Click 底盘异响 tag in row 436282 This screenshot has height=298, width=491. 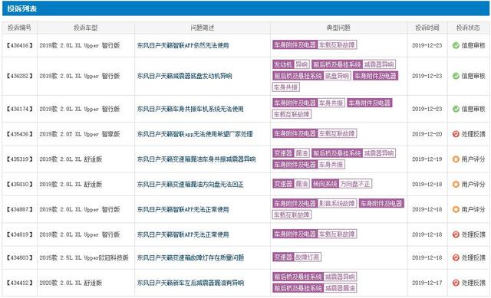(337, 76)
